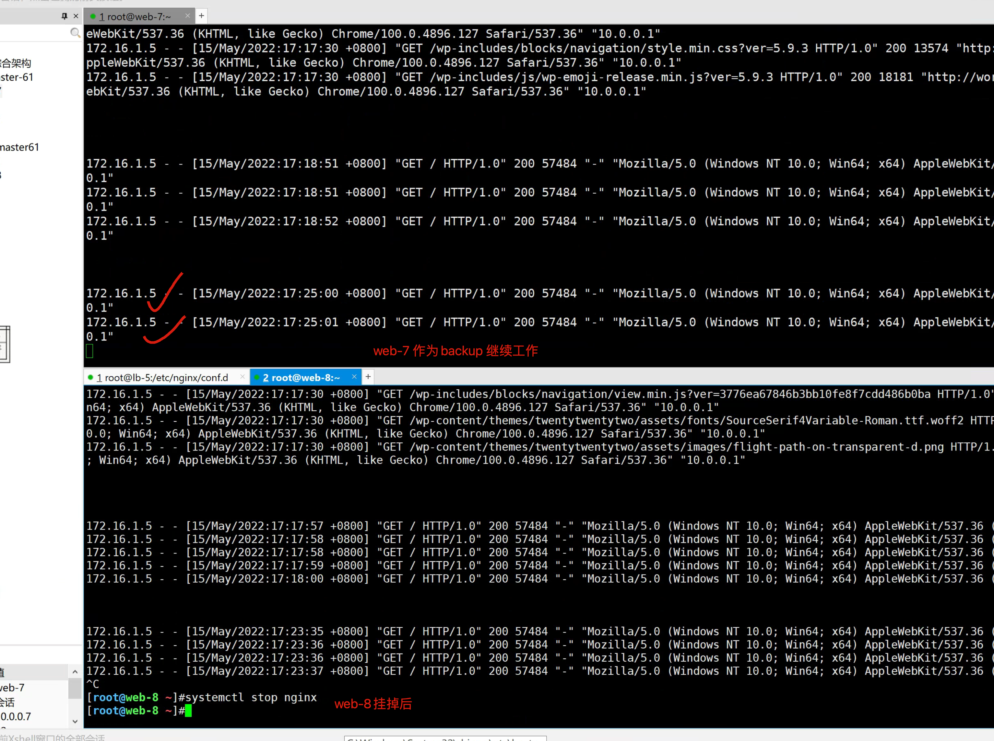Viewport: 994px width, 741px height.
Task: Close the session manager sidebar panel
Action: [x=76, y=16]
